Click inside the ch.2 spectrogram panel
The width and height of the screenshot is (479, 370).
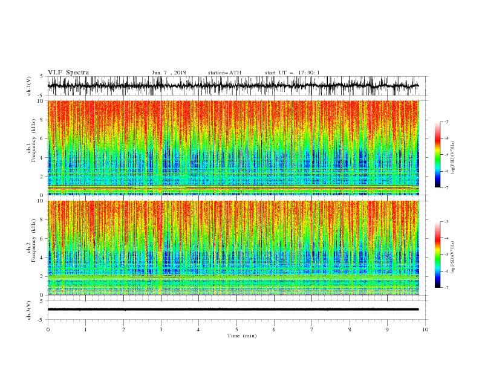[x=233, y=248]
